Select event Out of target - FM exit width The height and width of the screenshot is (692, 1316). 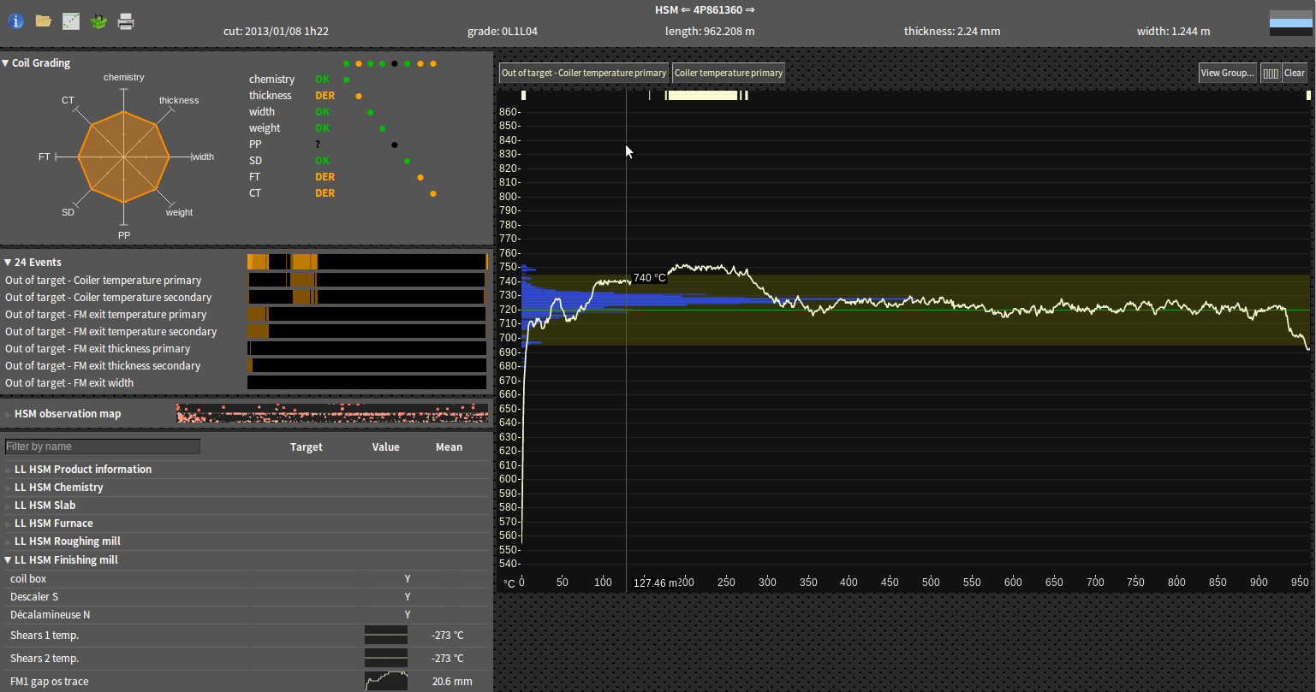coord(245,382)
